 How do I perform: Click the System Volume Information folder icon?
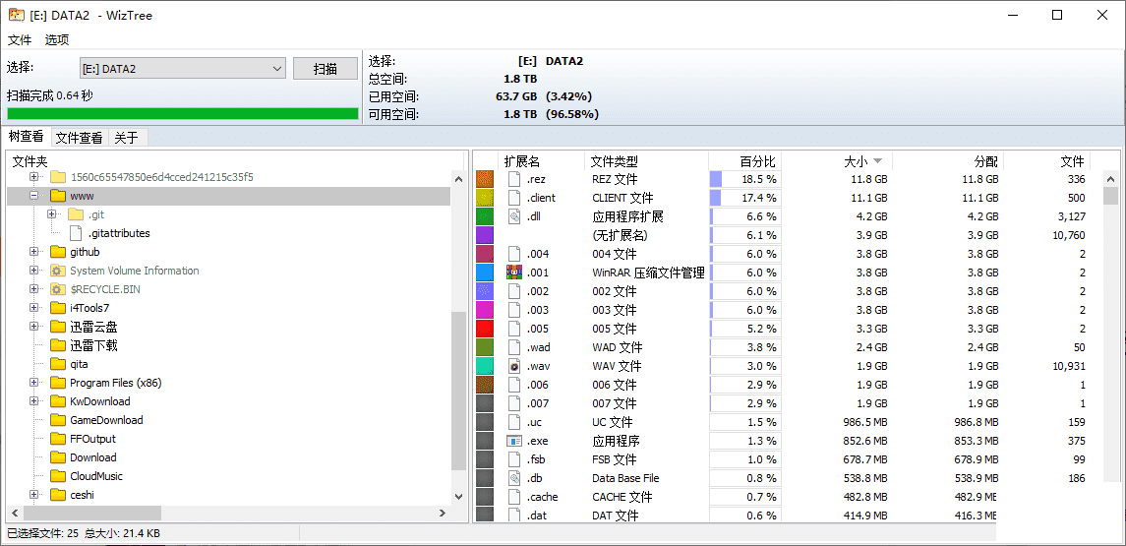(57, 271)
